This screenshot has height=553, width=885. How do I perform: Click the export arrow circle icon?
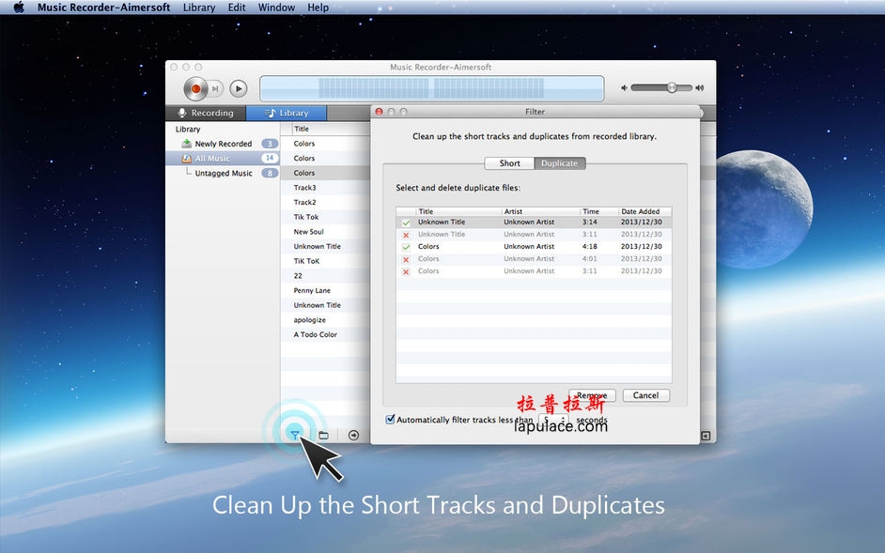click(x=353, y=435)
